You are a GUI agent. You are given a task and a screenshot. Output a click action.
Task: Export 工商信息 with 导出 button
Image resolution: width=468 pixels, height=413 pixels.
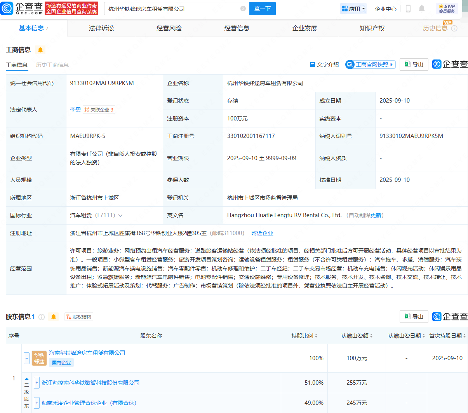pos(414,64)
